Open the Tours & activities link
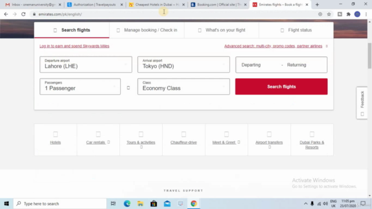The width and height of the screenshot is (372, 209). [x=141, y=142]
